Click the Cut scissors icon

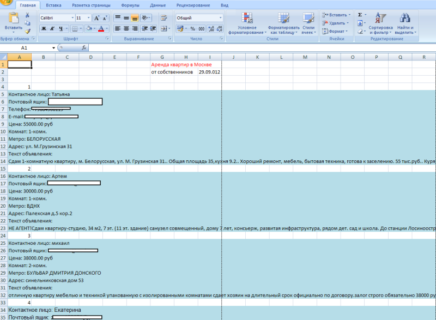click(27, 15)
